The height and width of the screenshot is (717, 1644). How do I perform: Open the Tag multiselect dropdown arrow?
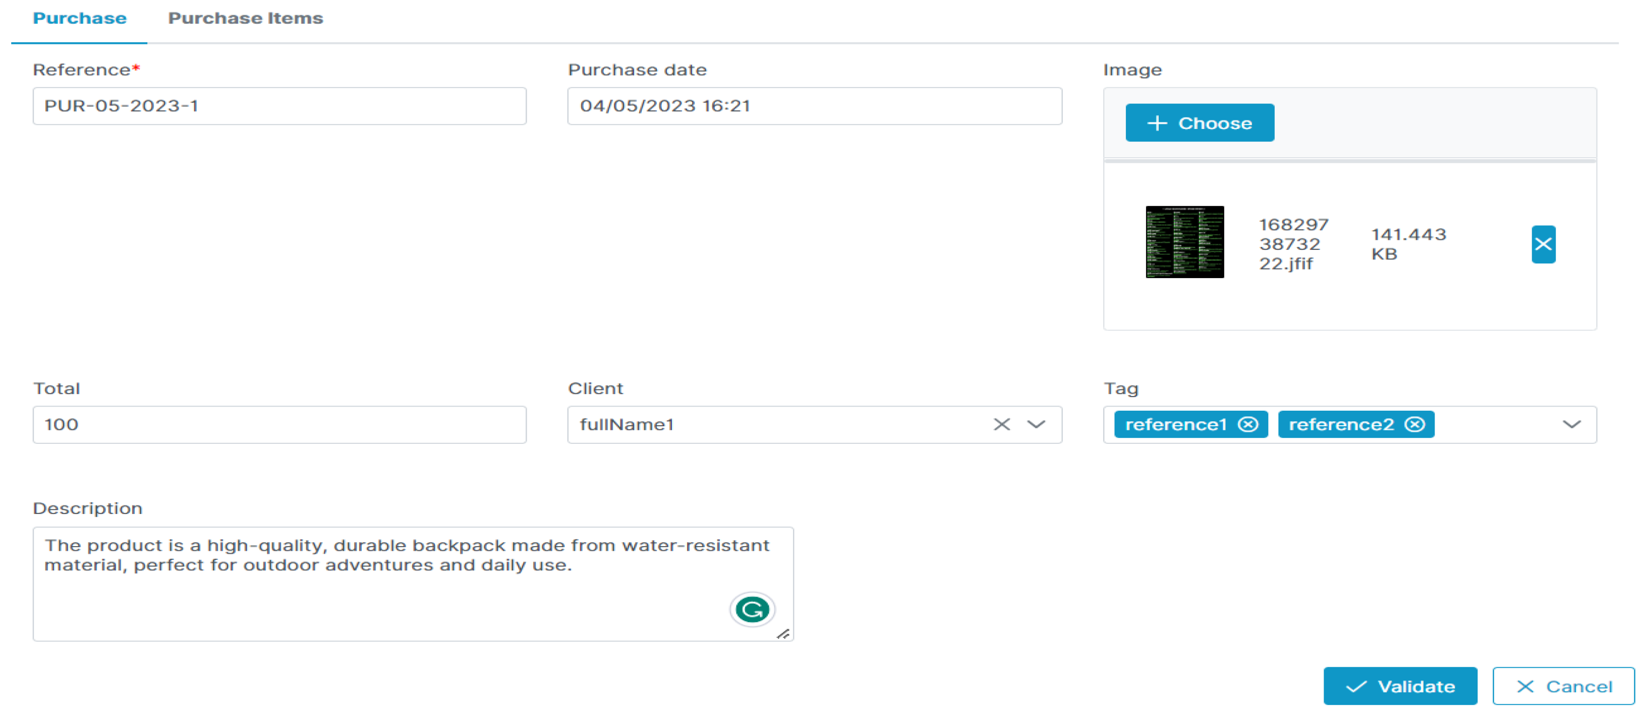tap(1571, 424)
